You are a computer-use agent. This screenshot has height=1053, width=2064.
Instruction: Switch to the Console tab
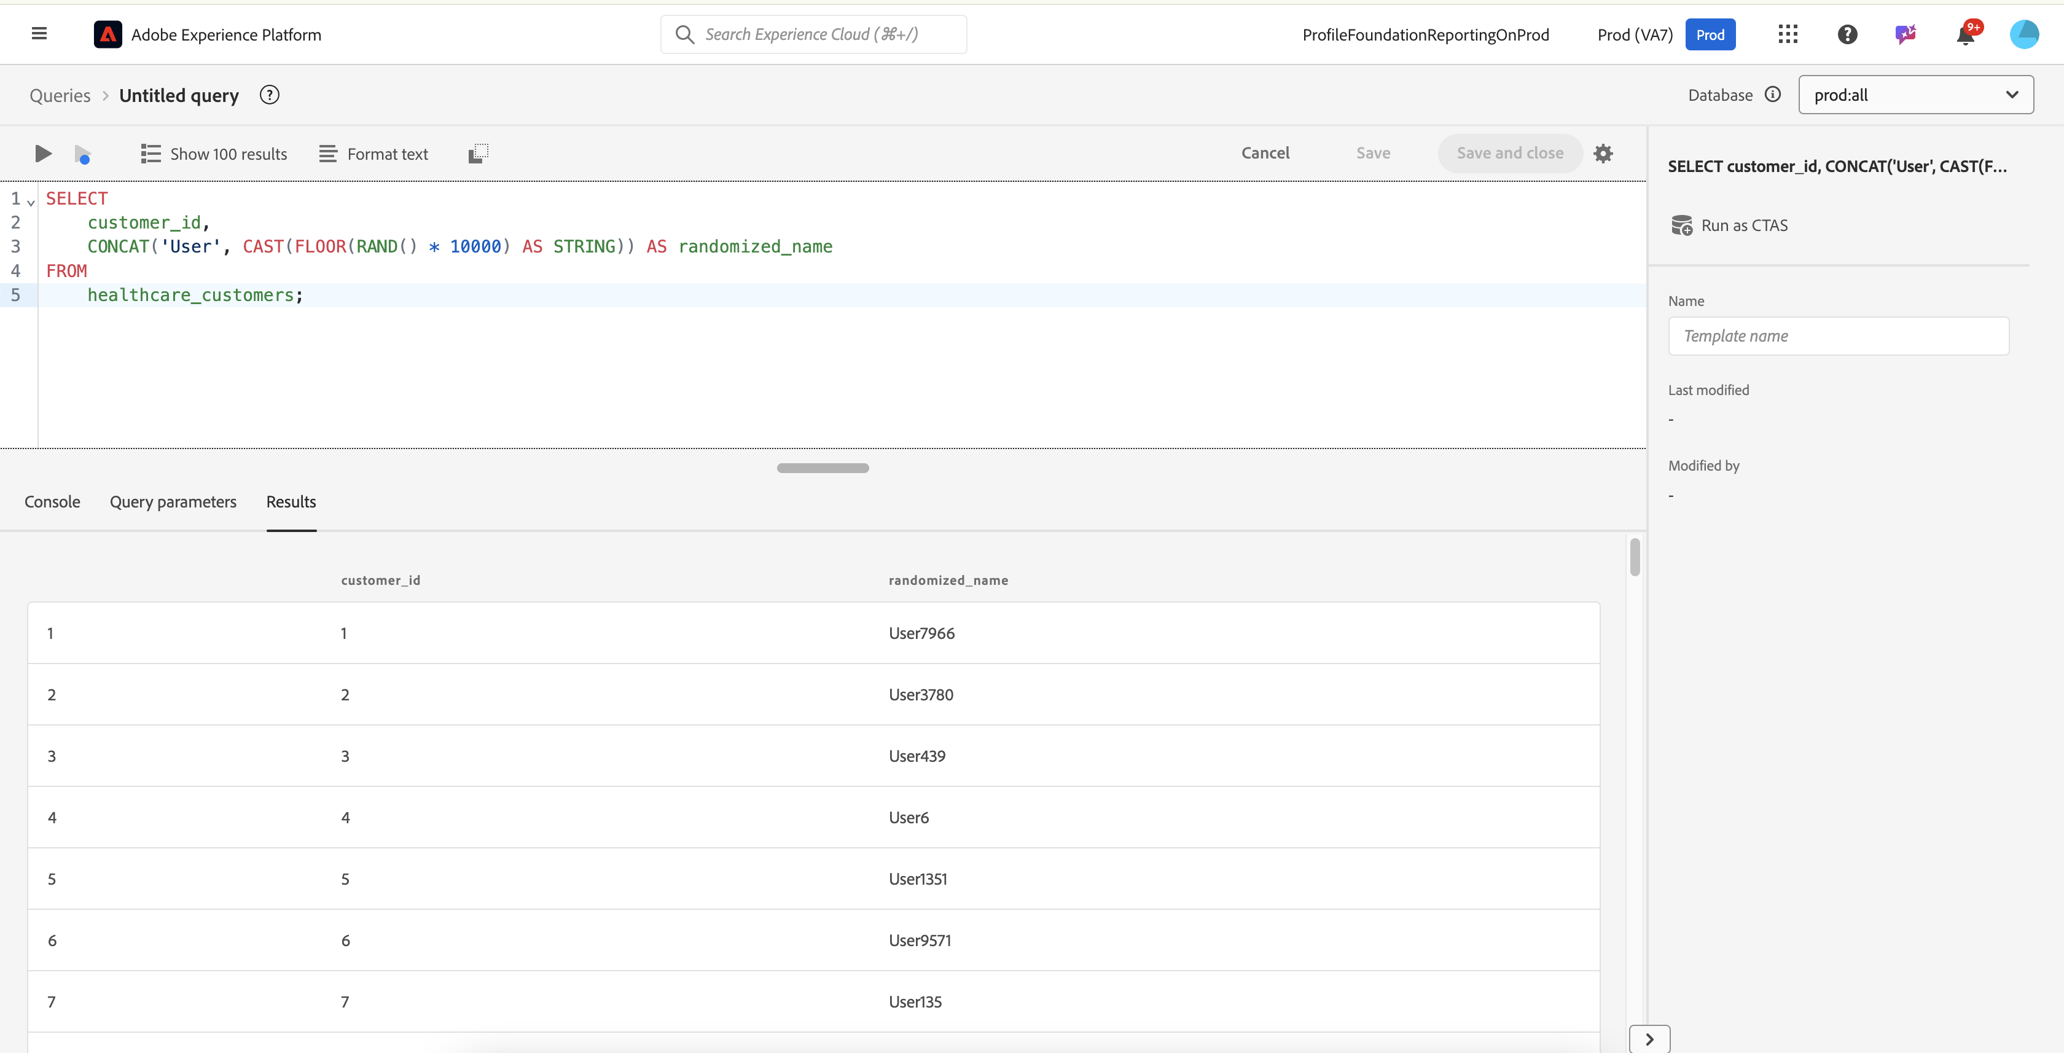point(52,502)
